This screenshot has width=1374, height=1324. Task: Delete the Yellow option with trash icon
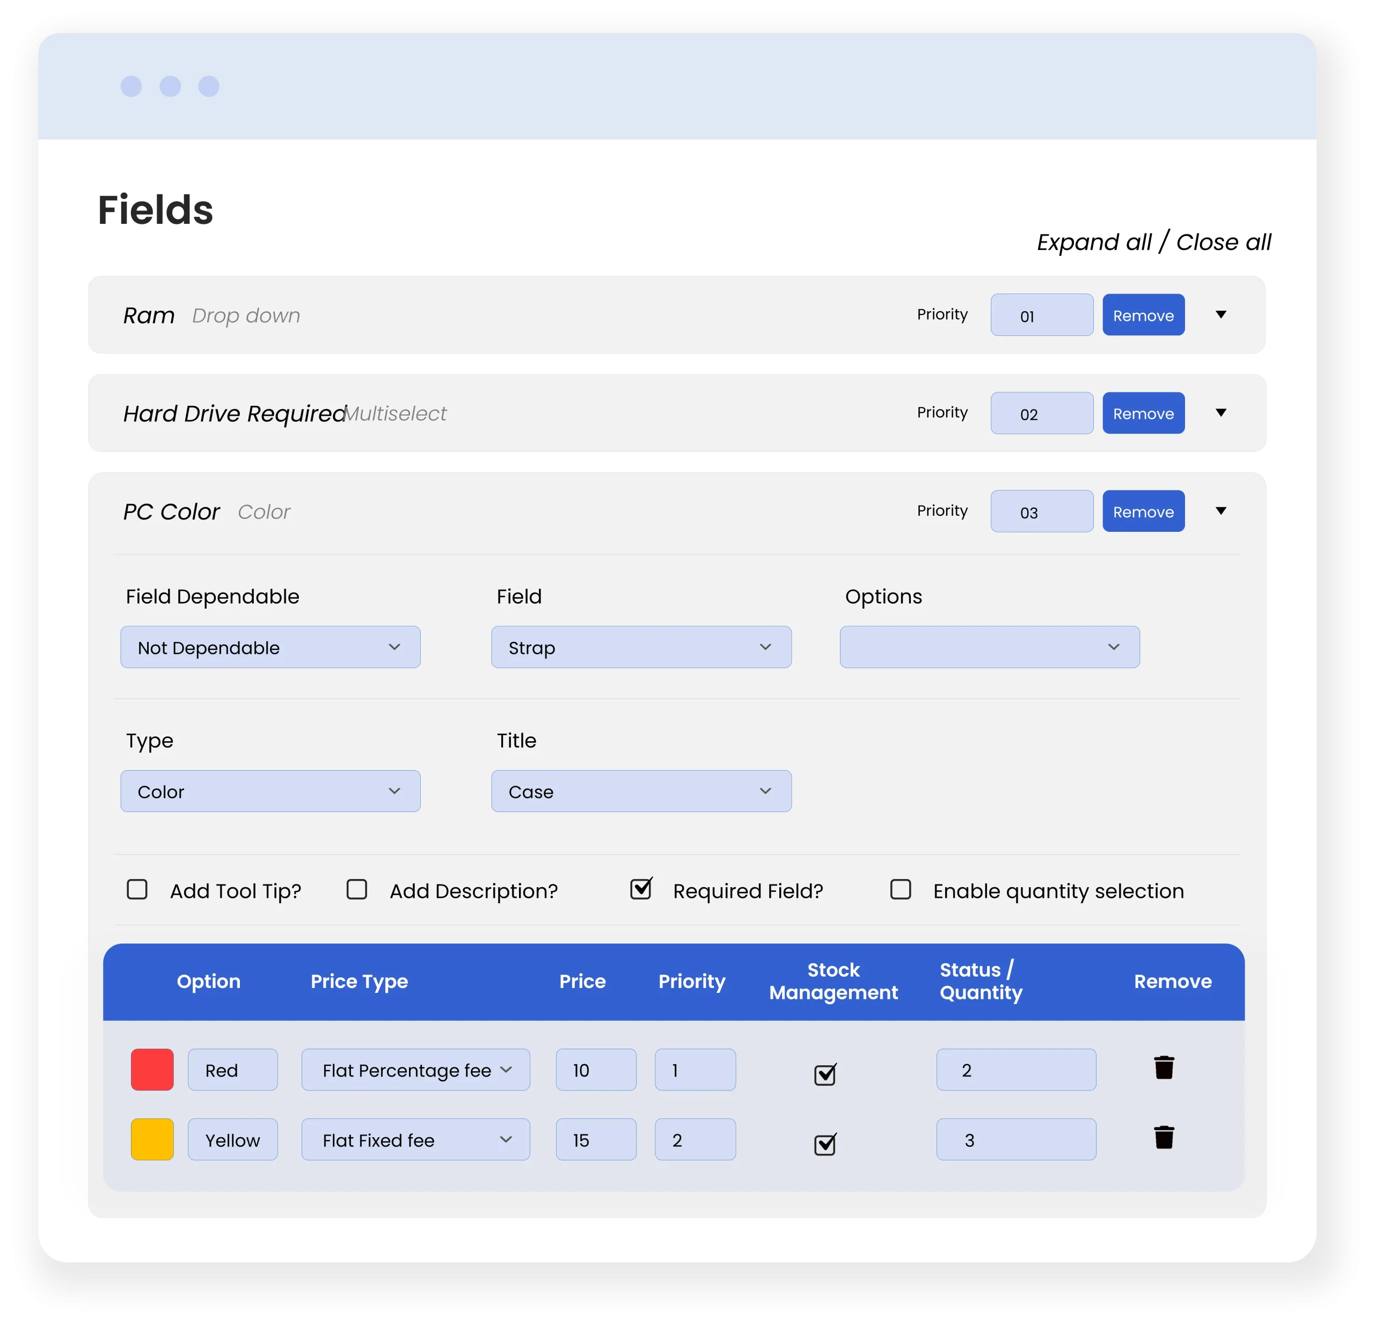click(x=1164, y=1137)
